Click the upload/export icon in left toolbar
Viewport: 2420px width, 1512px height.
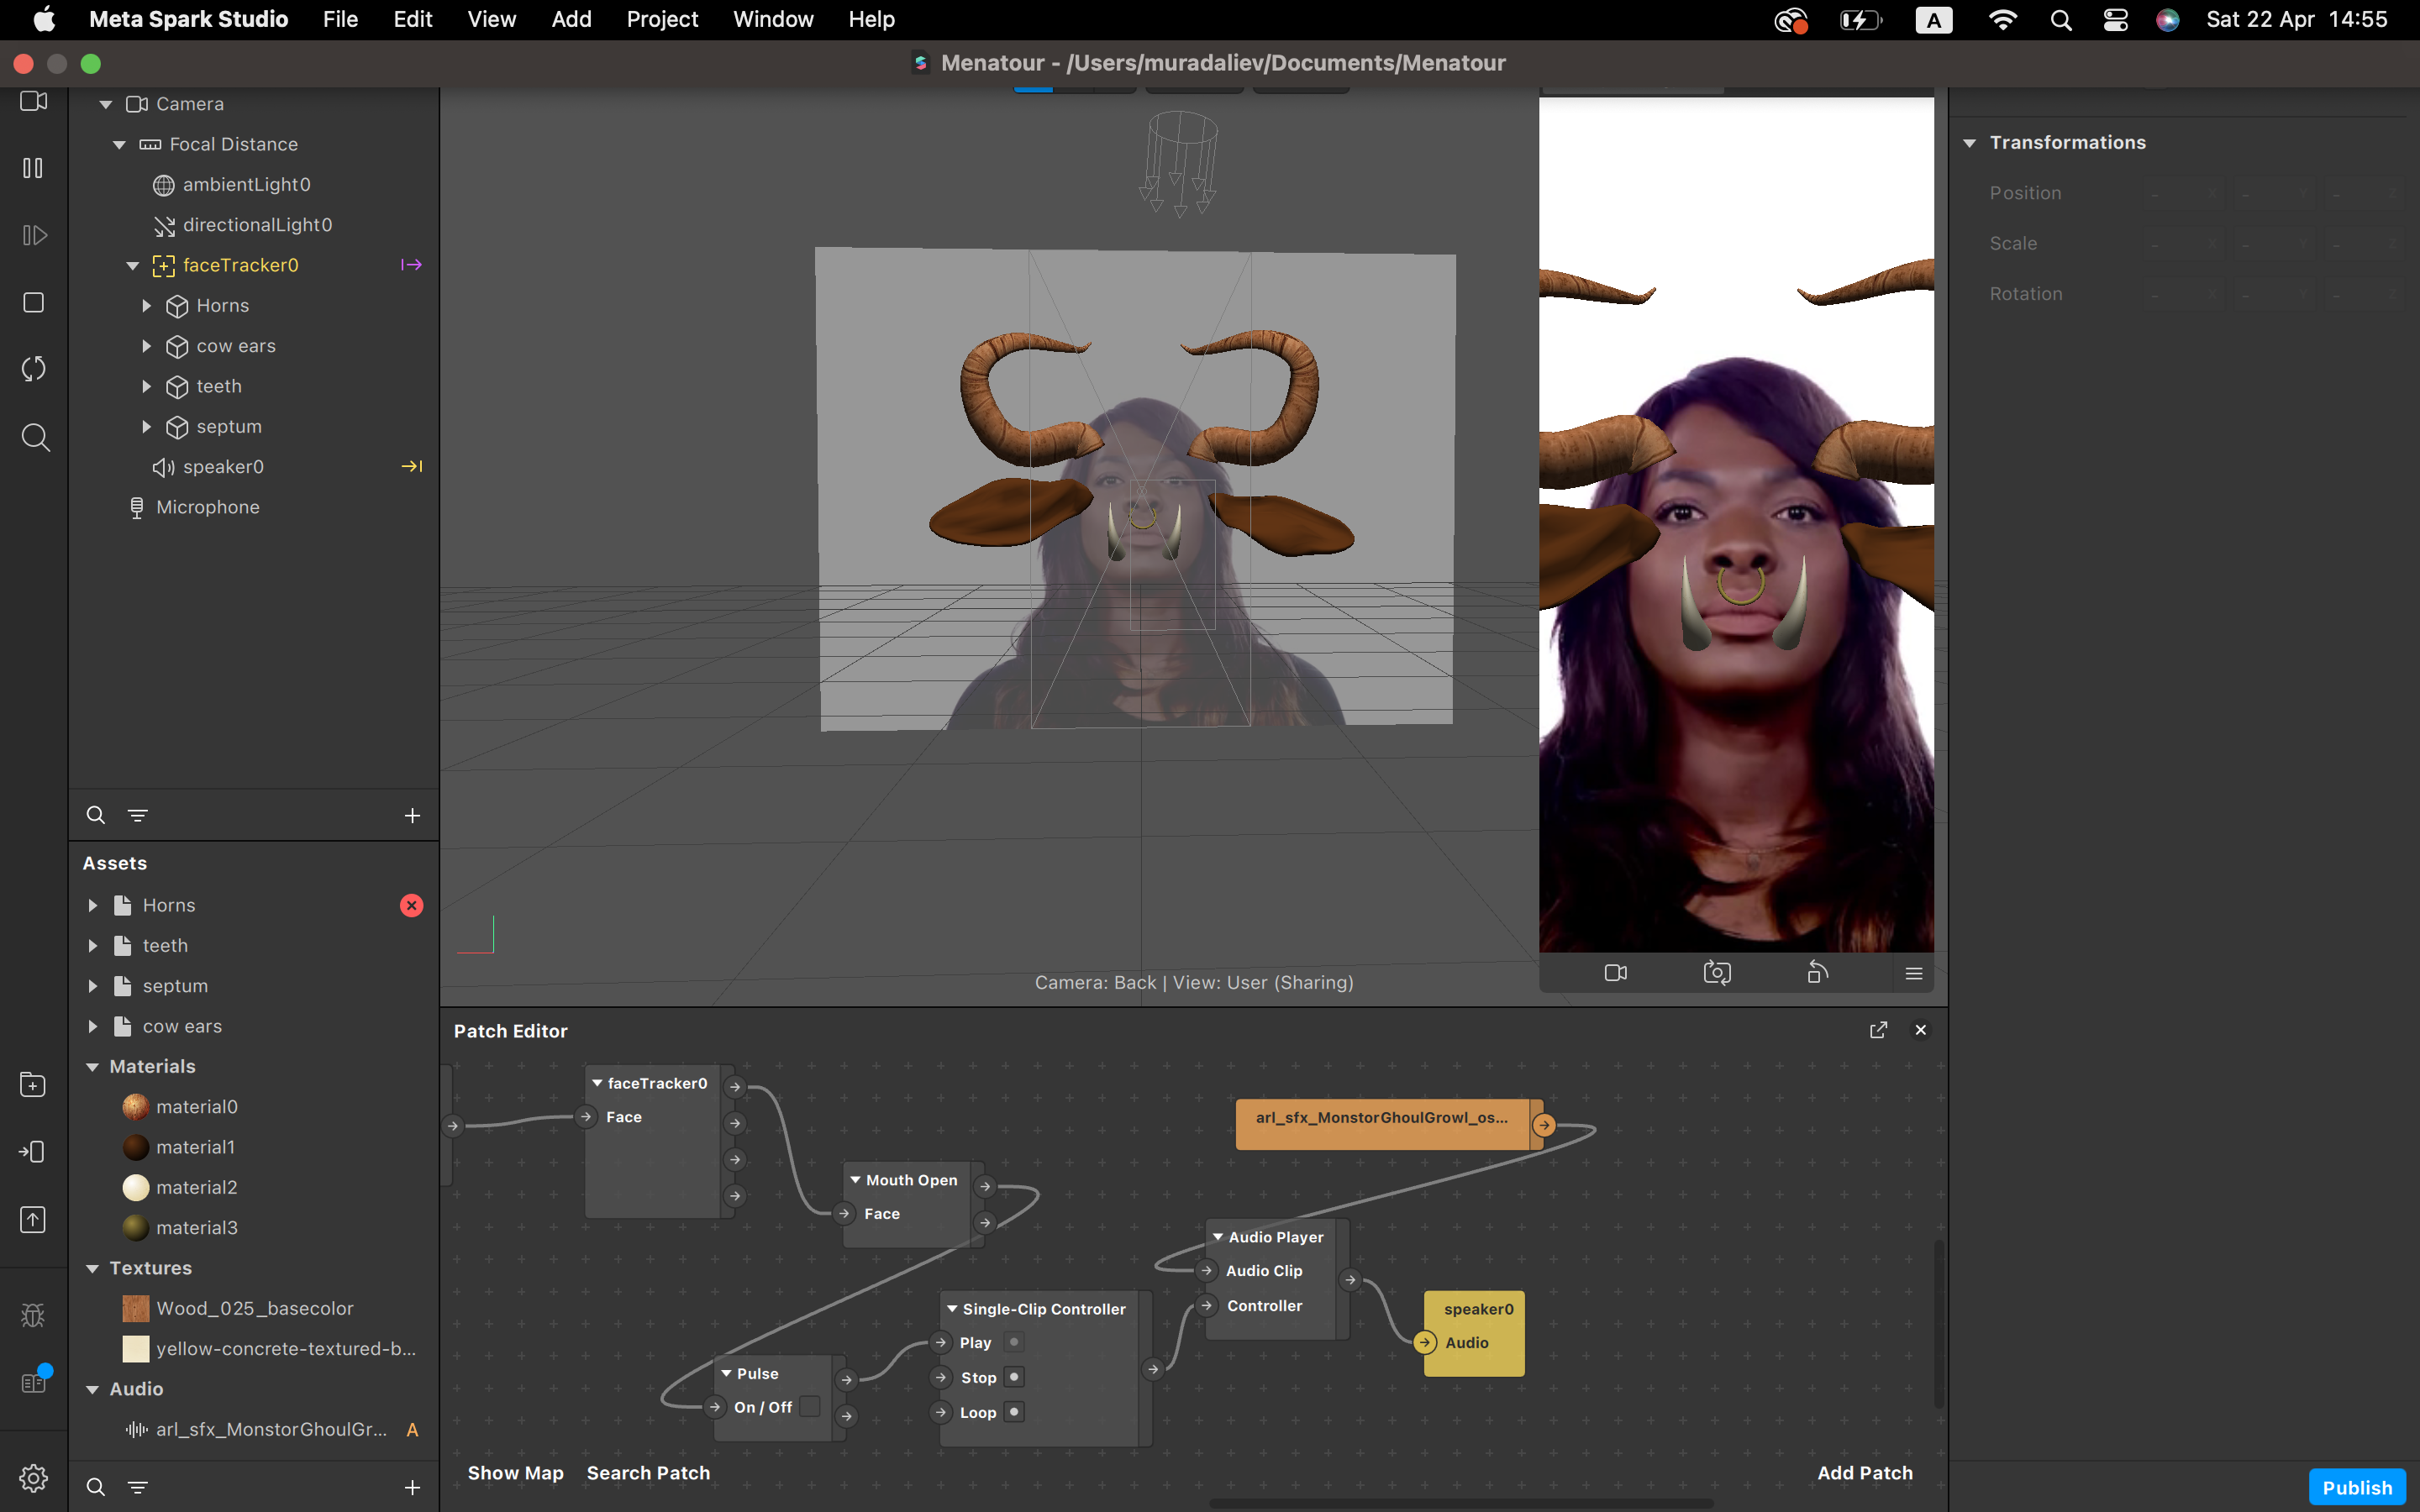pos(33,1220)
